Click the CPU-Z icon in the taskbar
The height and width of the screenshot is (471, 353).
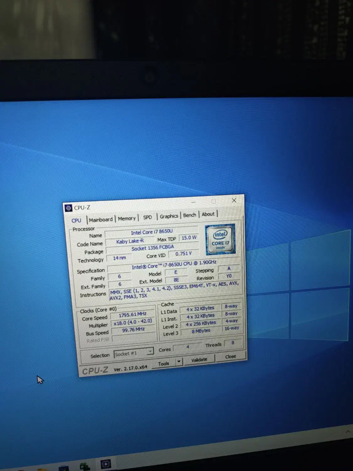click(x=105, y=464)
